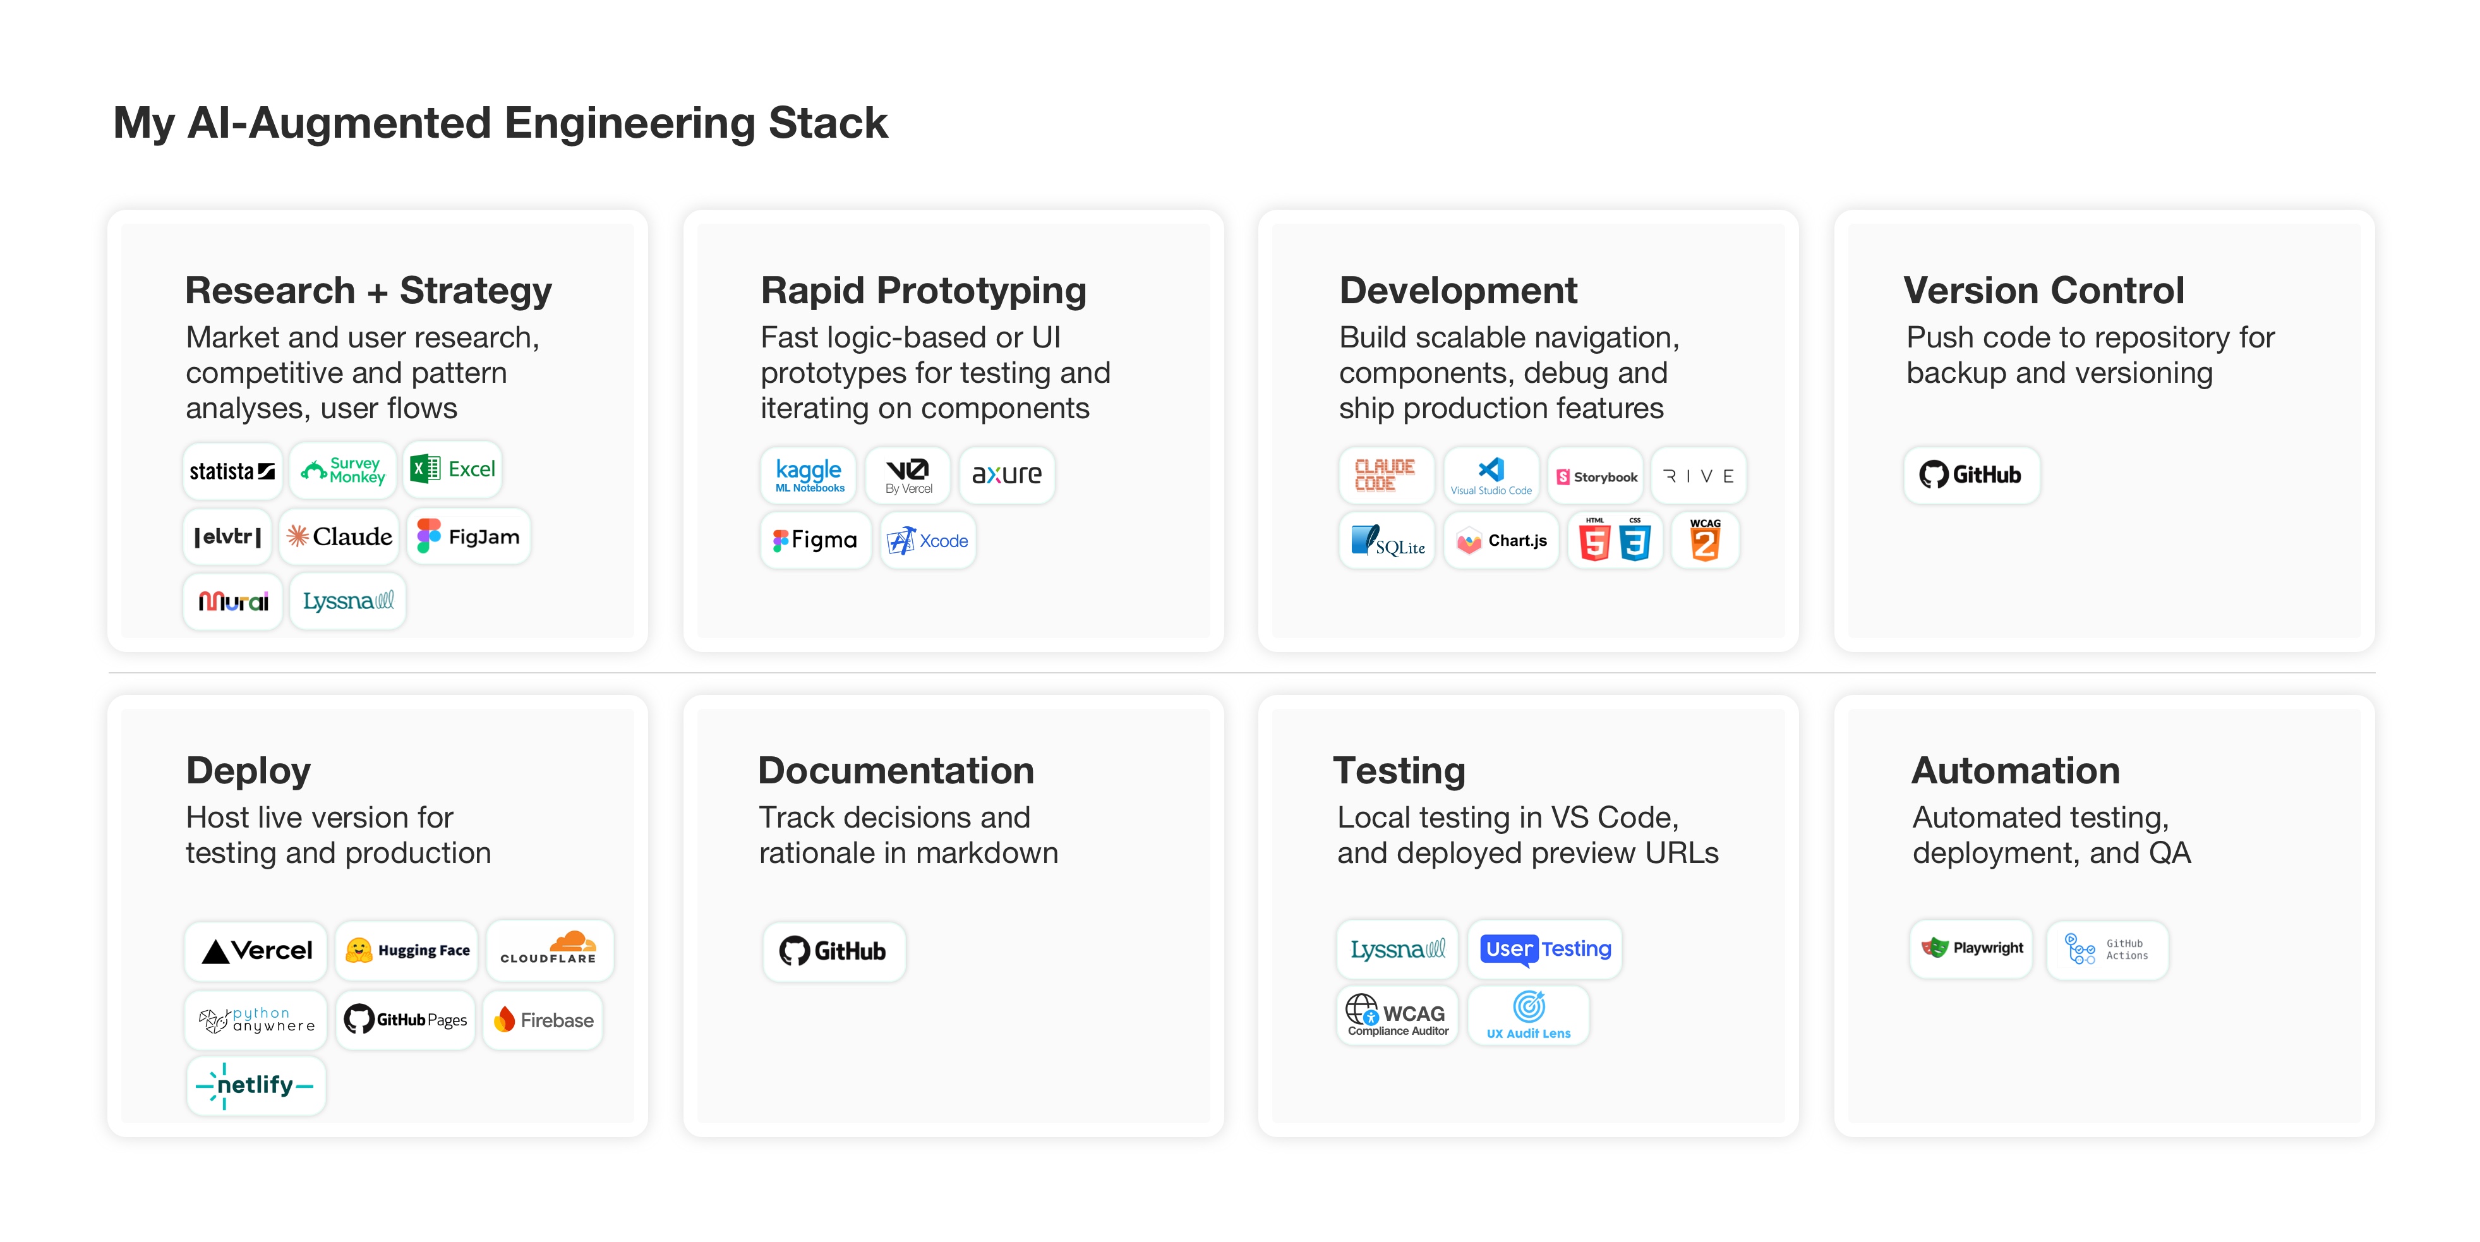
Task: Click the Kaggle ML Notebooks logo
Action: [x=809, y=474]
